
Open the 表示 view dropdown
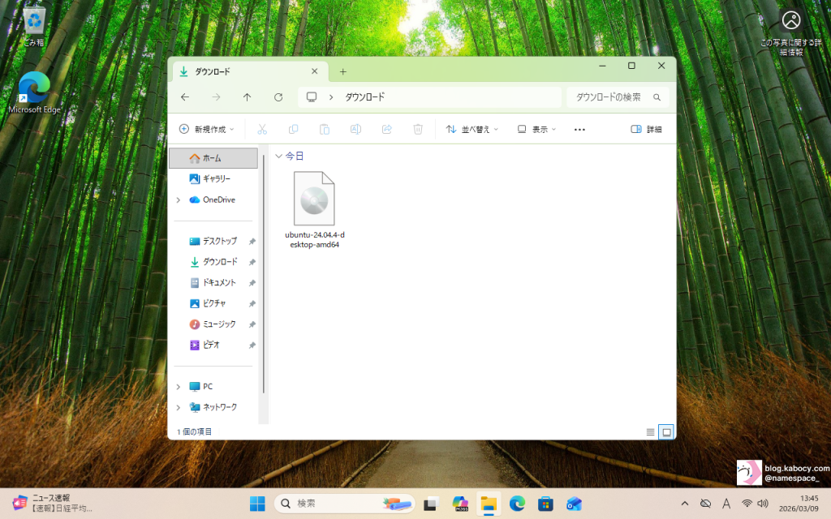coord(537,129)
